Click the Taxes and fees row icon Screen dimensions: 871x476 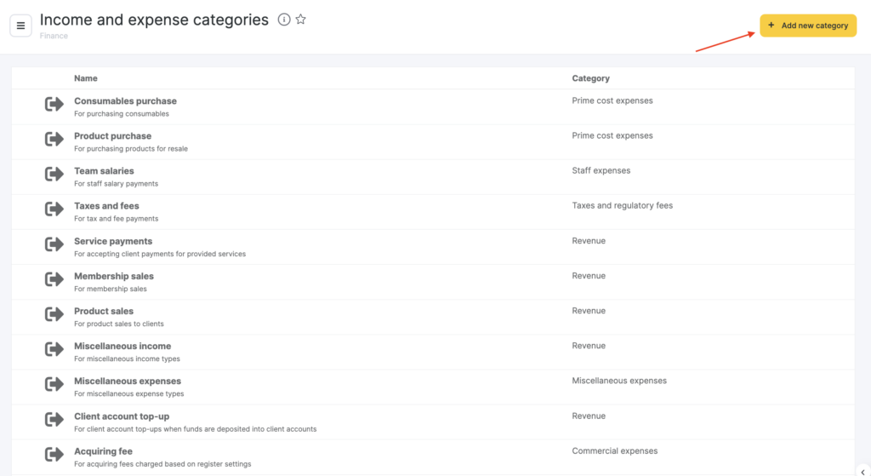click(x=54, y=209)
